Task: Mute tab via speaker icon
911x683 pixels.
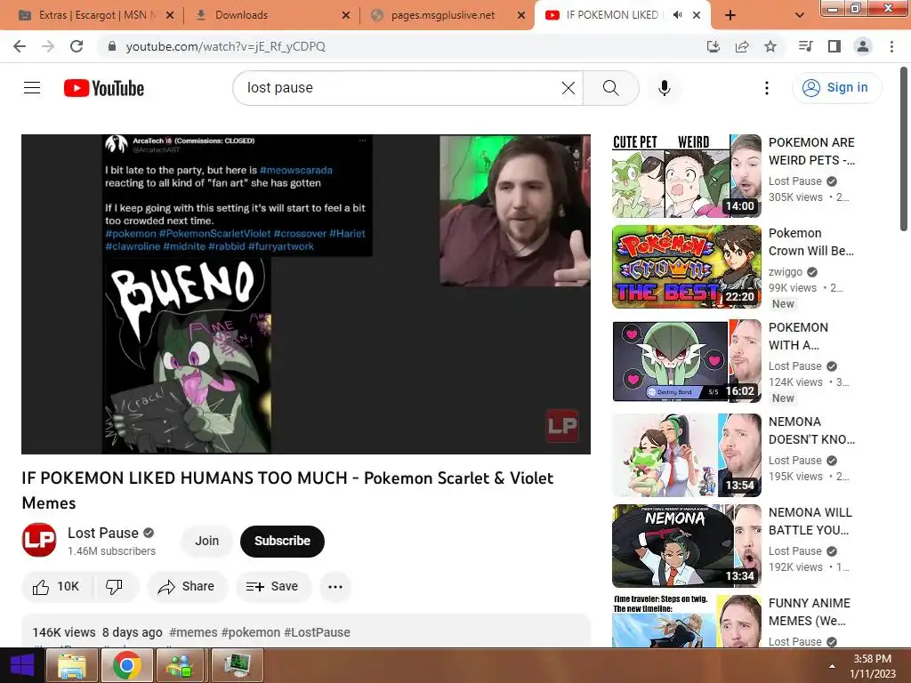Action: point(677,15)
